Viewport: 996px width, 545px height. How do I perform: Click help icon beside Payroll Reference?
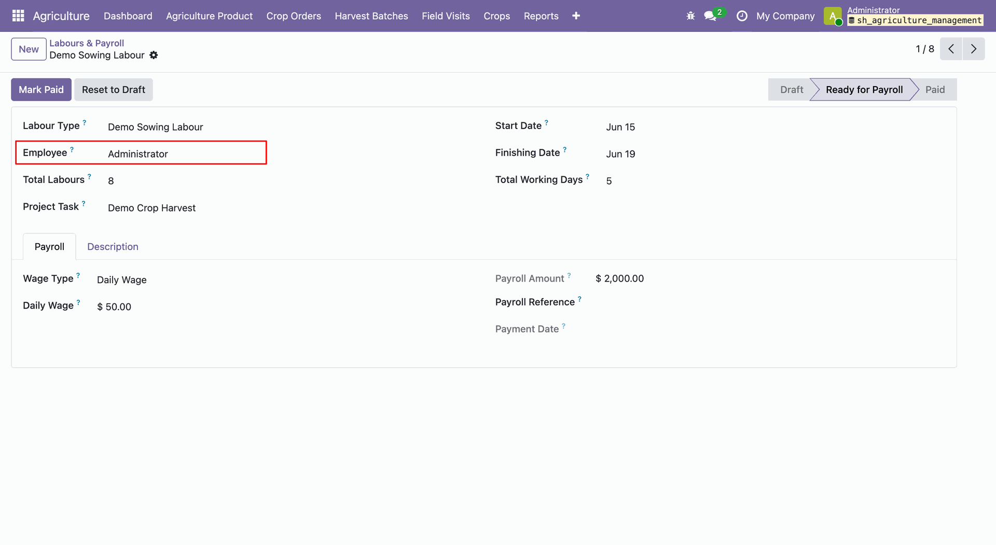tap(579, 299)
